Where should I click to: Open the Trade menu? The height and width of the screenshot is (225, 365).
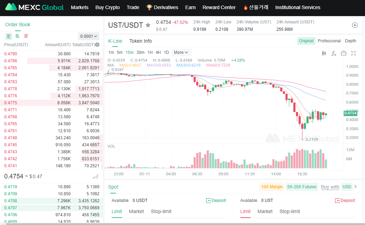coord(133,7)
